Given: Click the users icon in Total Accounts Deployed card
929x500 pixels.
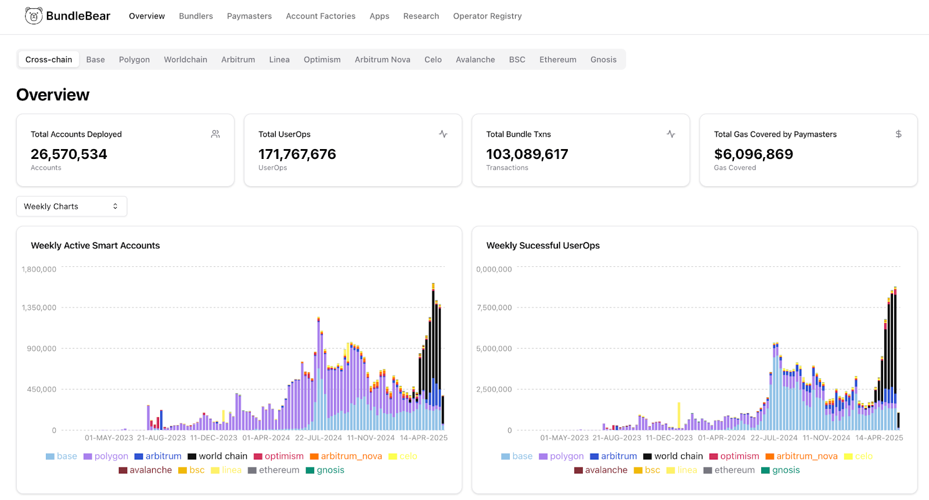Looking at the screenshot, I should pyautogui.click(x=215, y=134).
